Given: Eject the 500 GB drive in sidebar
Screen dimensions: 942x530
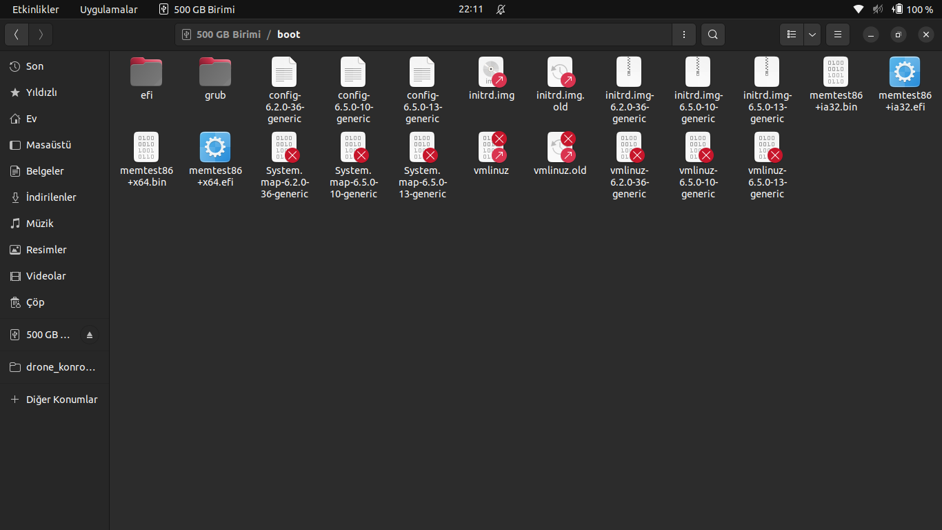Looking at the screenshot, I should coord(89,335).
